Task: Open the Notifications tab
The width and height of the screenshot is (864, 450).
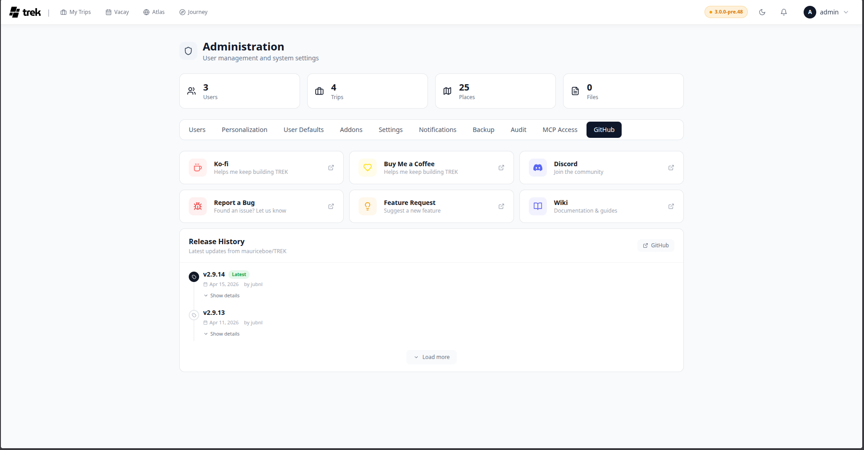Action: click(x=437, y=130)
